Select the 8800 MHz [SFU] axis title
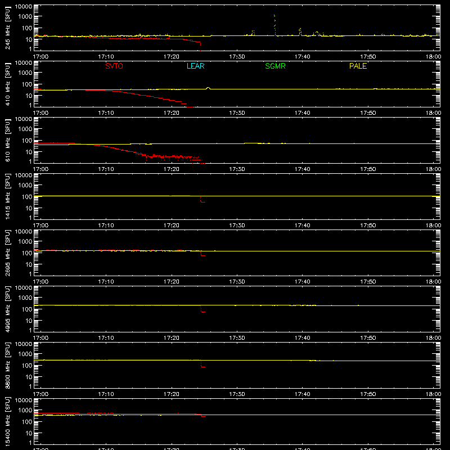450x450 pixels. click(x=7, y=365)
